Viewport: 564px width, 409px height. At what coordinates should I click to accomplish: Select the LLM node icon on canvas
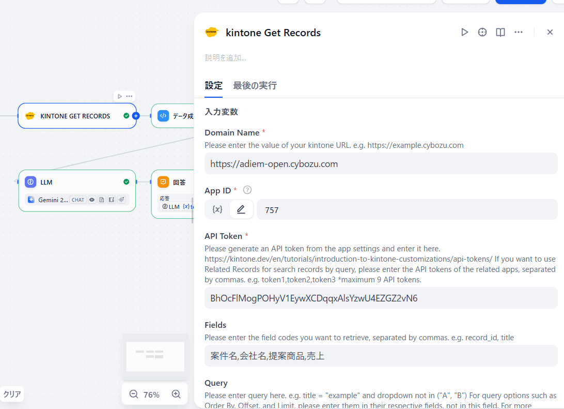point(30,182)
